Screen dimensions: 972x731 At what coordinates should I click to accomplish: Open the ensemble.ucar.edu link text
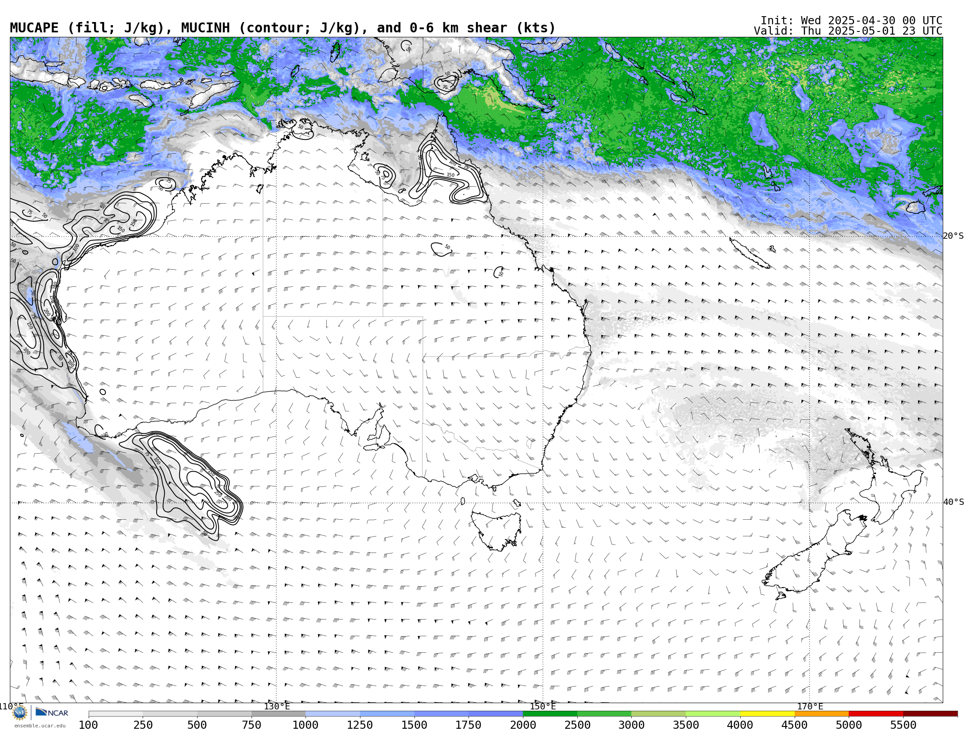40,726
